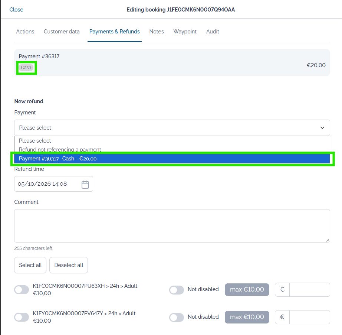342x335 pixels.
Task: Click the 'Payment #36317' heading text
Action: pos(39,56)
